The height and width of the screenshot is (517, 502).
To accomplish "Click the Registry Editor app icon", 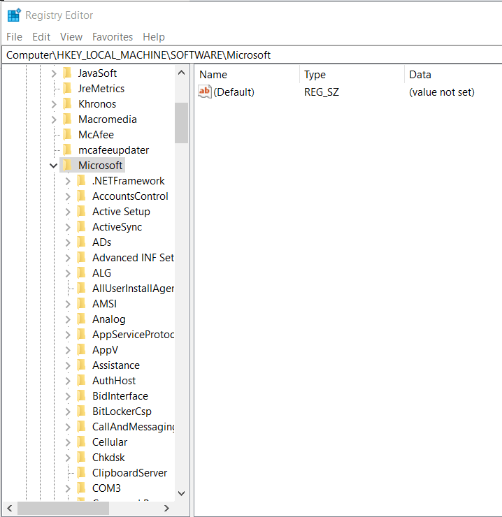I will coord(14,15).
